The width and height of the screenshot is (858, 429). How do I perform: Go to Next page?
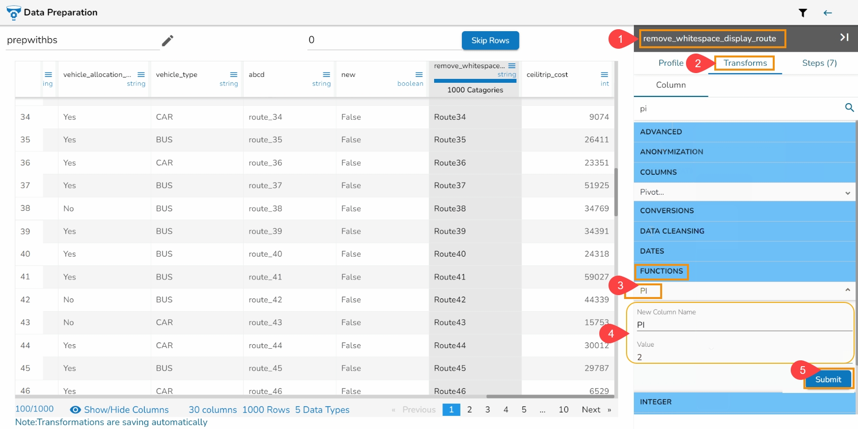pyautogui.click(x=591, y=410)
